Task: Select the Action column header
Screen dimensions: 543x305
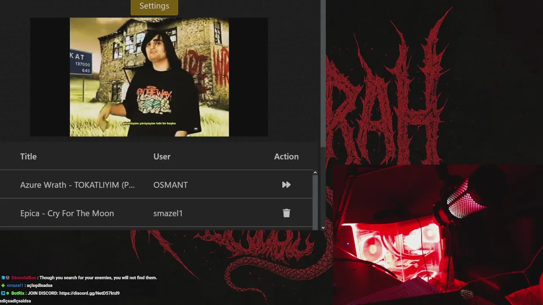Action: pyautogui.click(x=286, y=156)
